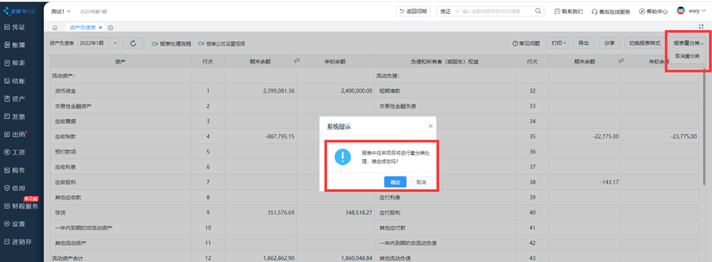
Task: Select the 货币资金 row label
Action: [65, 91]
